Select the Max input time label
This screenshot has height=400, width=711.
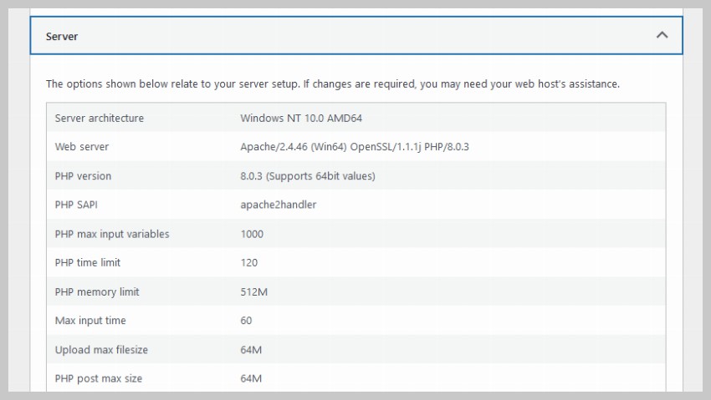(90, 321)
